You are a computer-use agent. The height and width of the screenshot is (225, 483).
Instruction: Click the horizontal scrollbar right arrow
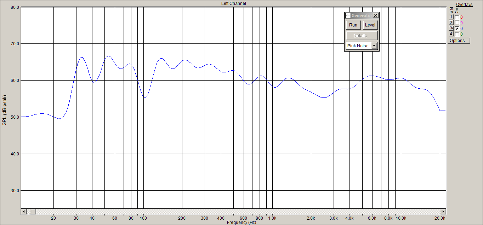tap(443, 211)
